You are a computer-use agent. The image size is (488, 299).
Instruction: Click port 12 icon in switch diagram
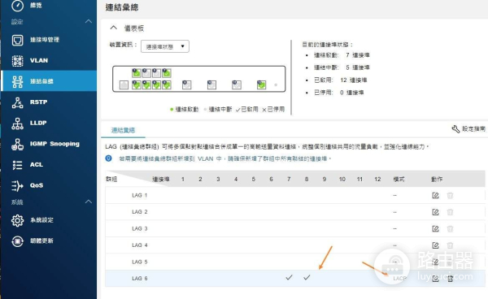point(261,84)
